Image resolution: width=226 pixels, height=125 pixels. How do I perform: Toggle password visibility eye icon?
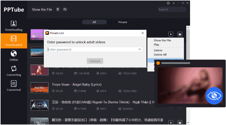coord(140,49)
